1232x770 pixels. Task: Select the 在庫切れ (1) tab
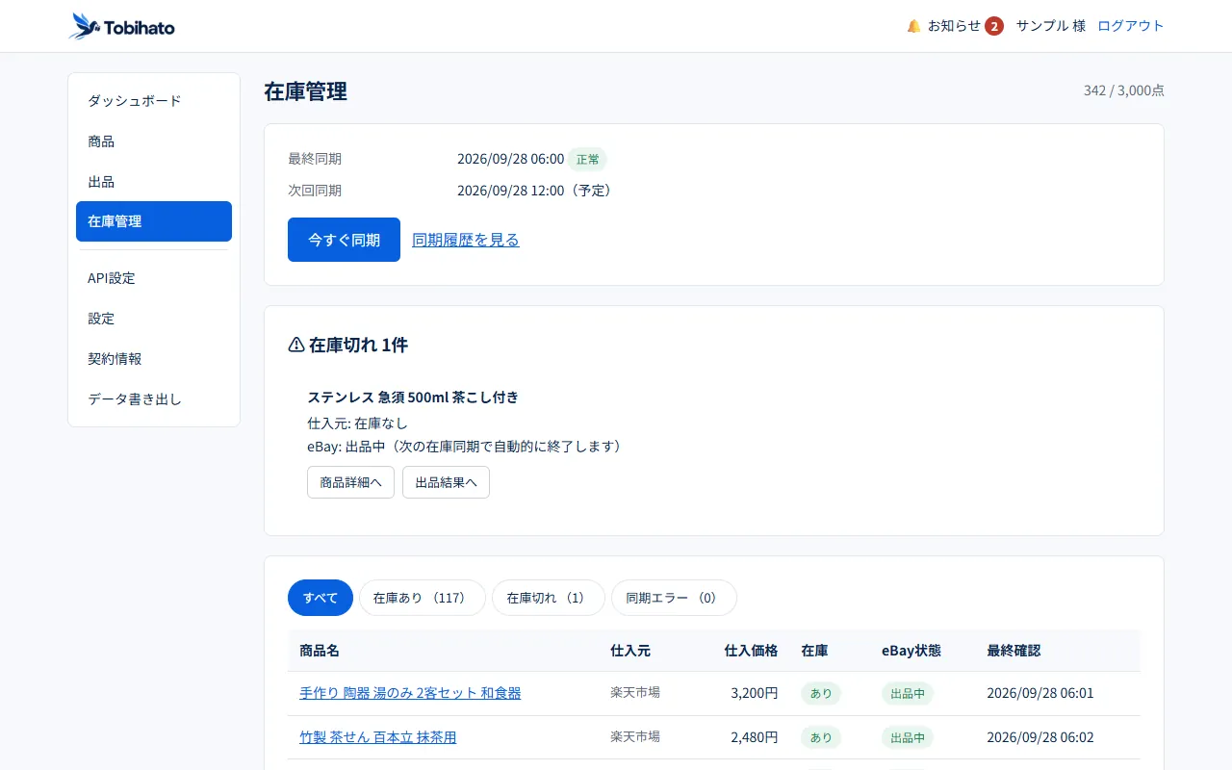[x=549, y=598]
